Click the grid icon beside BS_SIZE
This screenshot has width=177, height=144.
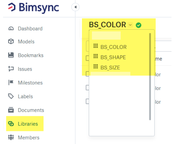tap(96, 66)
